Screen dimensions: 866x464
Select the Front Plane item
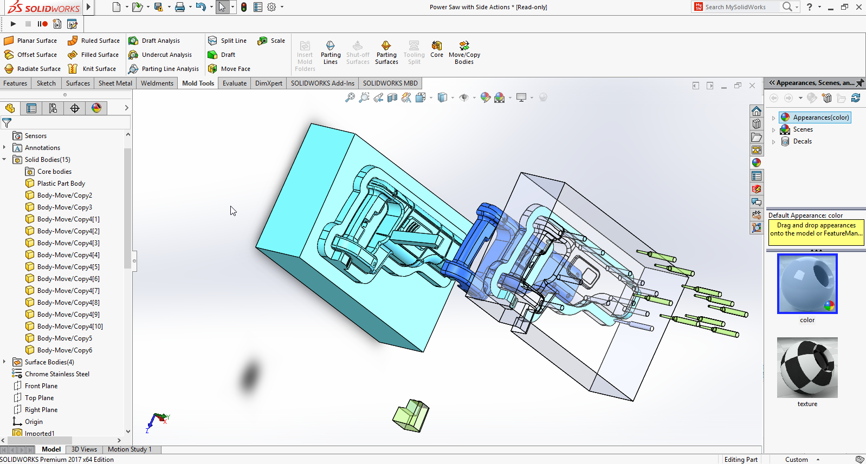pos(41,386)
